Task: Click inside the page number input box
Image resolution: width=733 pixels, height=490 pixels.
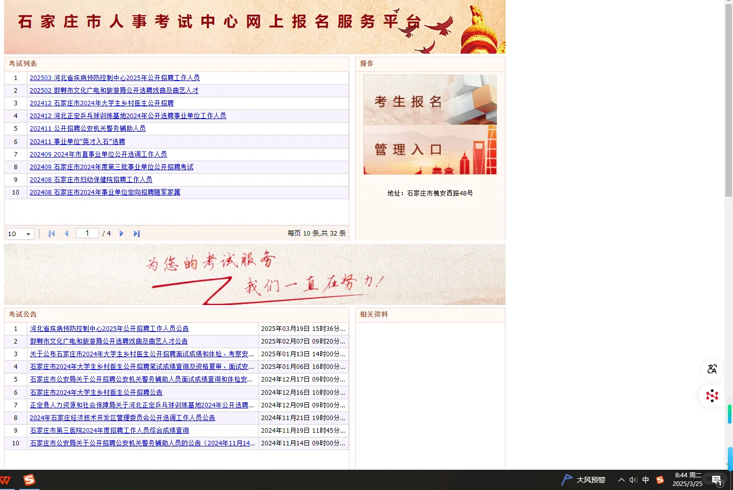Action: tap(87, 233)
